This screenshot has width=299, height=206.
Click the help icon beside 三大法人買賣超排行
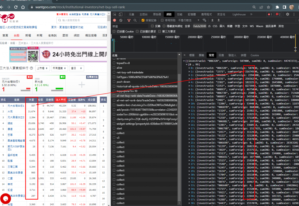[x=32, y=68]
